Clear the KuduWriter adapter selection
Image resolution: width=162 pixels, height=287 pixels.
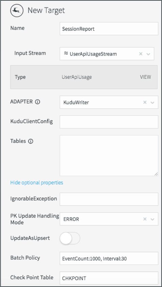[145, 102]
